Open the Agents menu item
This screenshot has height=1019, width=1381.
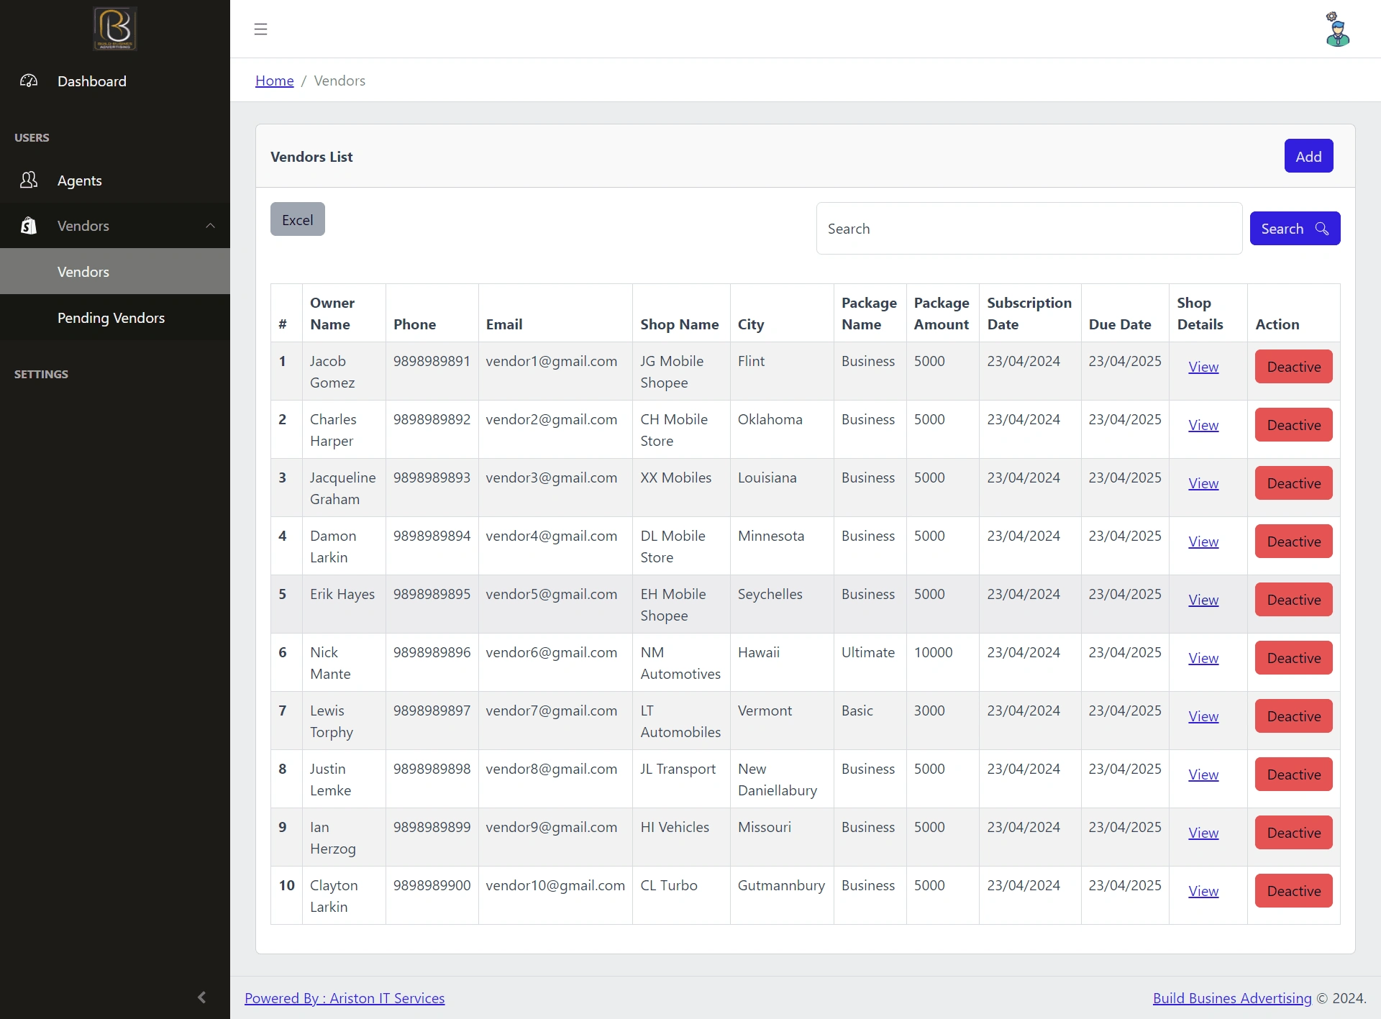click(115, 181)
